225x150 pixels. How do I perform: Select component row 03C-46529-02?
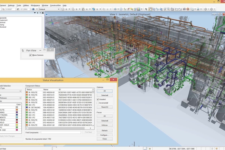coord(59,92)
